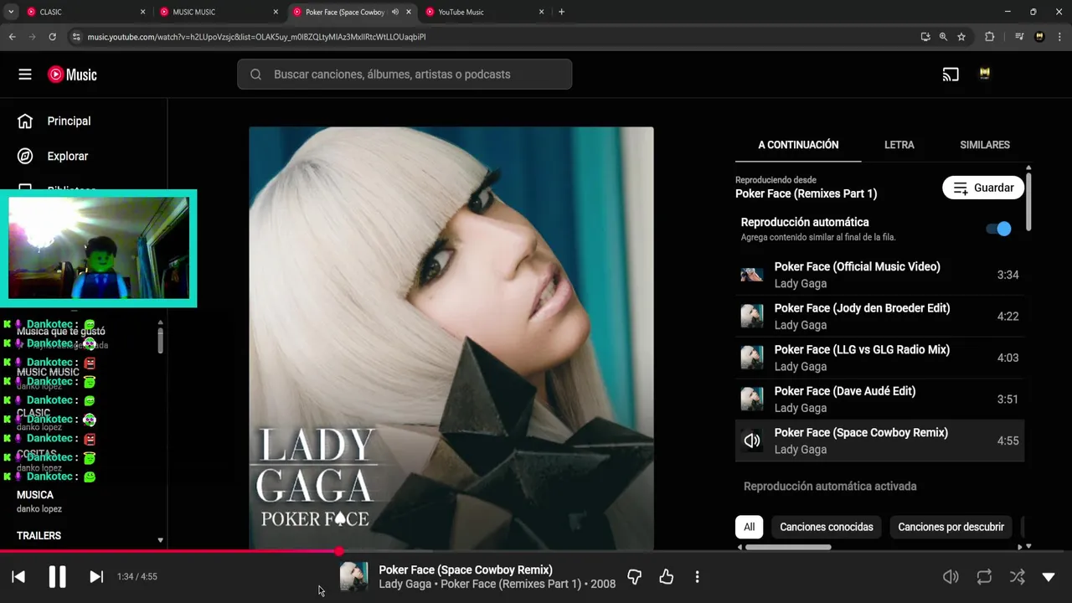The width and height of the screenshot is (1072, 603).
Task: Mute the Poker Face tab audio icon
Action: click(x=395, y=12)
